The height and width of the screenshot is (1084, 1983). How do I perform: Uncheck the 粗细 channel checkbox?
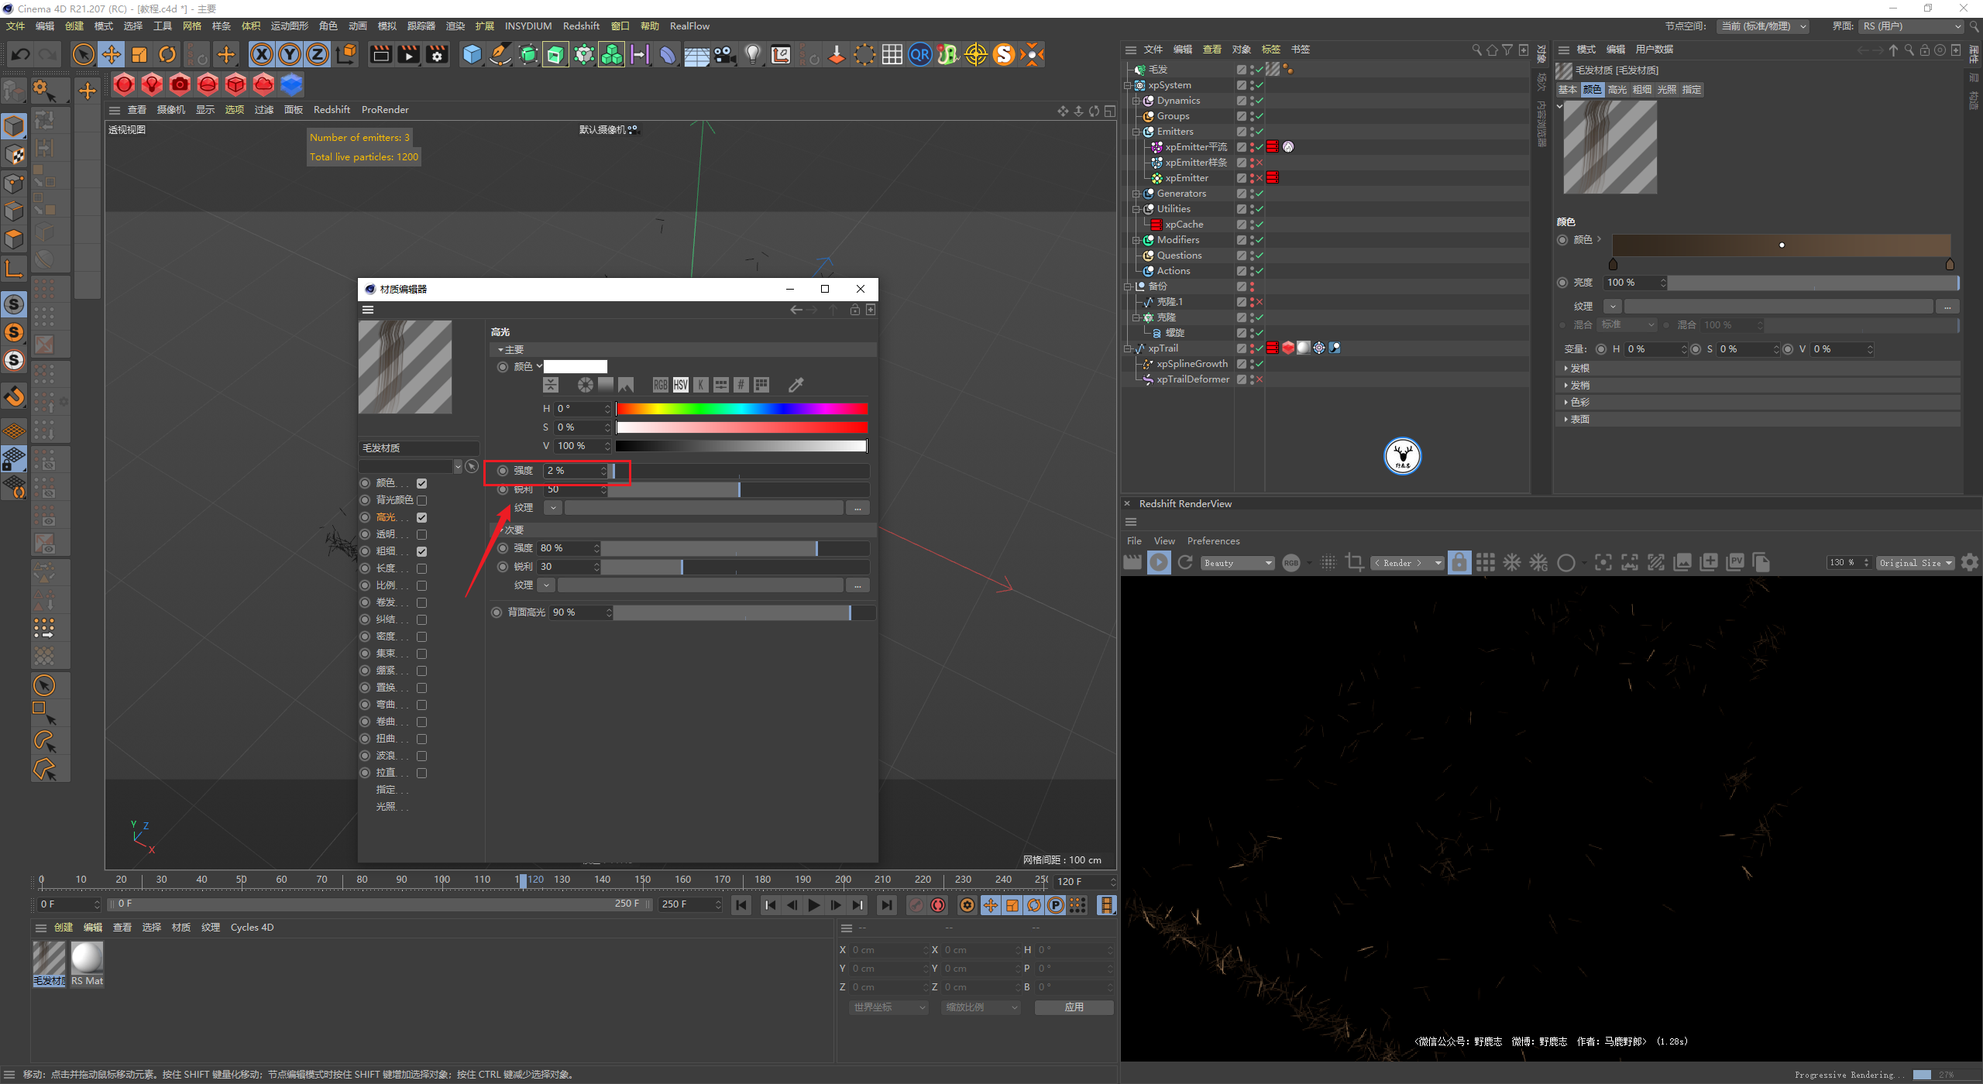[x=422, y=551]
